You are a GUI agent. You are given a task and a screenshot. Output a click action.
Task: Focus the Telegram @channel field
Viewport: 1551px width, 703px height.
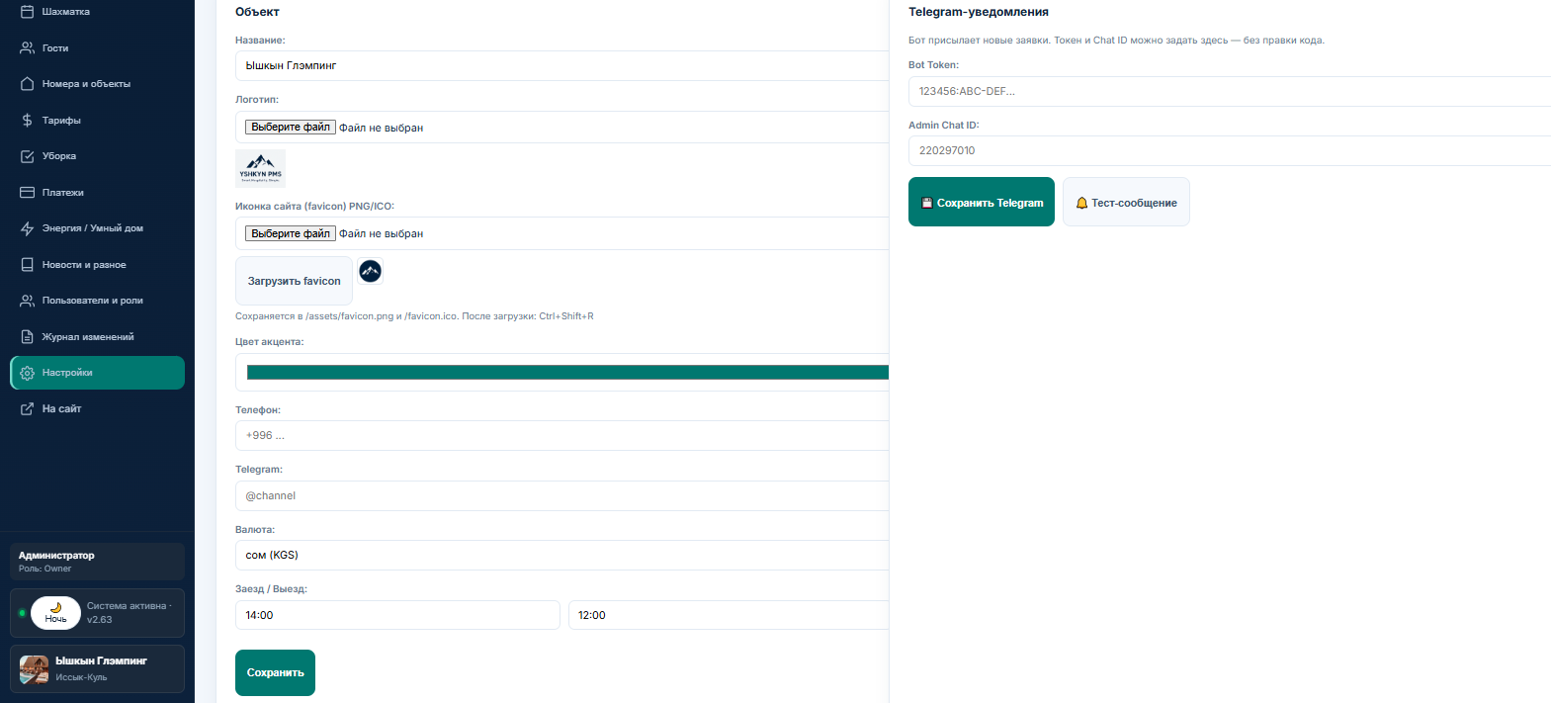coord(561,495)
